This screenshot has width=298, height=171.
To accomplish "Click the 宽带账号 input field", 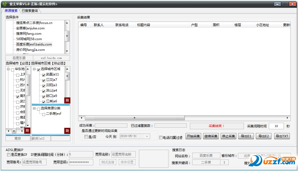I will 34,162.
